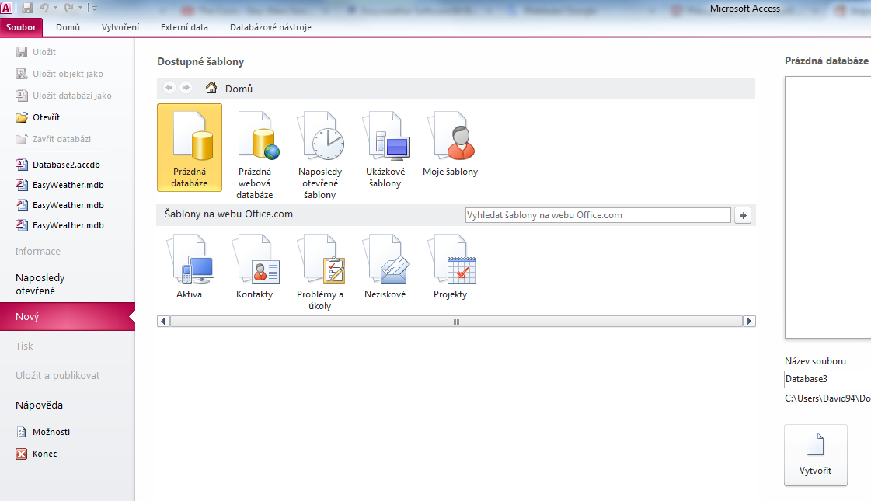
Task: Click the scrollbar left arrow
Action: tap(163, 321)
